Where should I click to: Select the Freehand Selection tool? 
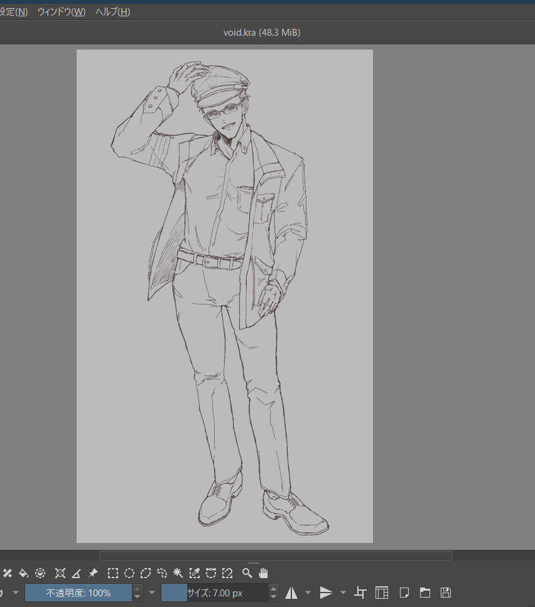(162, 573)
